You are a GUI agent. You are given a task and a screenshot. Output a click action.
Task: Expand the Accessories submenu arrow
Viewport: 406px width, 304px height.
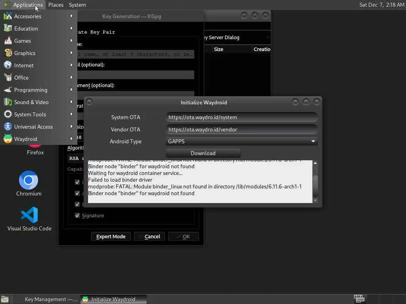pos(71,16)
